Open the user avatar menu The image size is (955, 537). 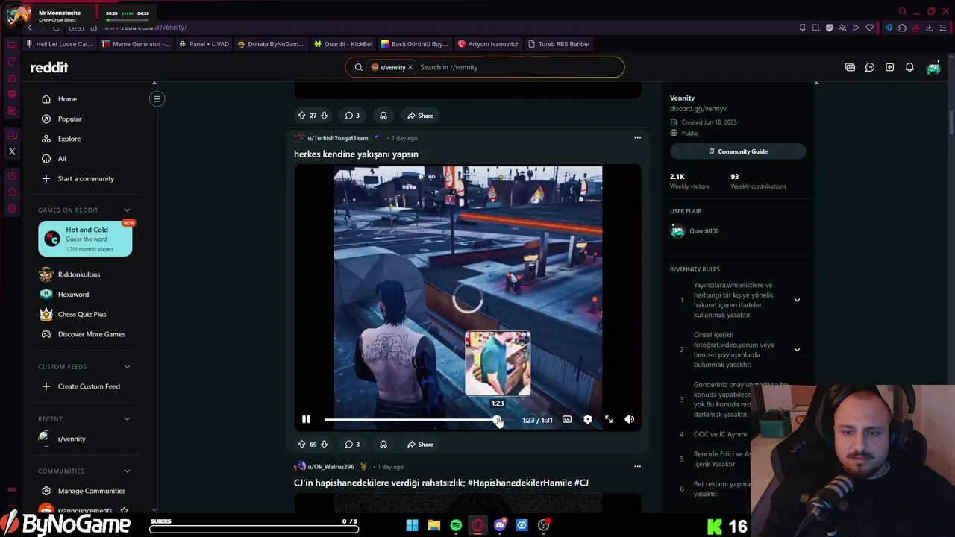tap(933, 68)
